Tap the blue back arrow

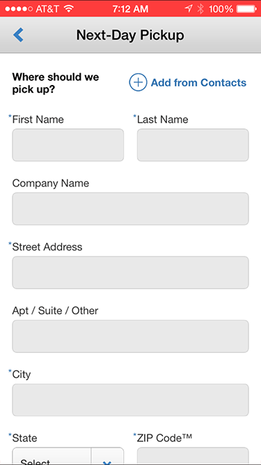pos(18,35)
